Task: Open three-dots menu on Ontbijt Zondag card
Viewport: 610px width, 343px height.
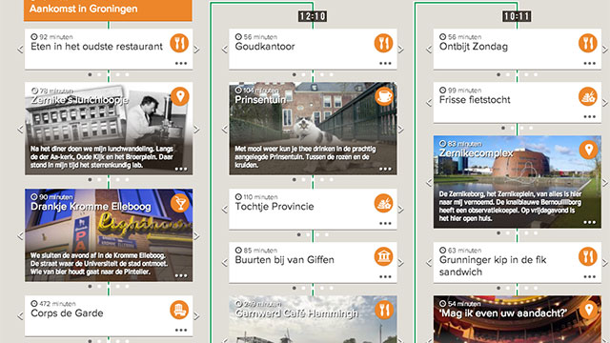Action: 589,63
